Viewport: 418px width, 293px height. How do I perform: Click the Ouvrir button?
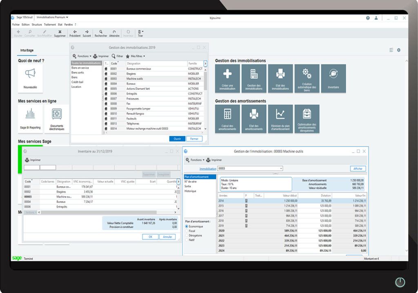coord(177,139)
